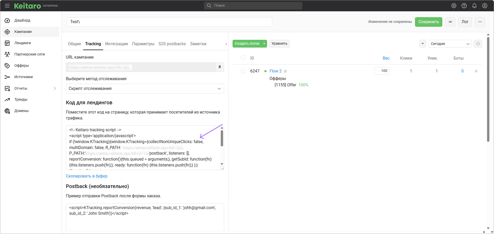This screenshot has width=494, height=234.
Task: Click Уравнять button
Action: [x=279, y=44]
